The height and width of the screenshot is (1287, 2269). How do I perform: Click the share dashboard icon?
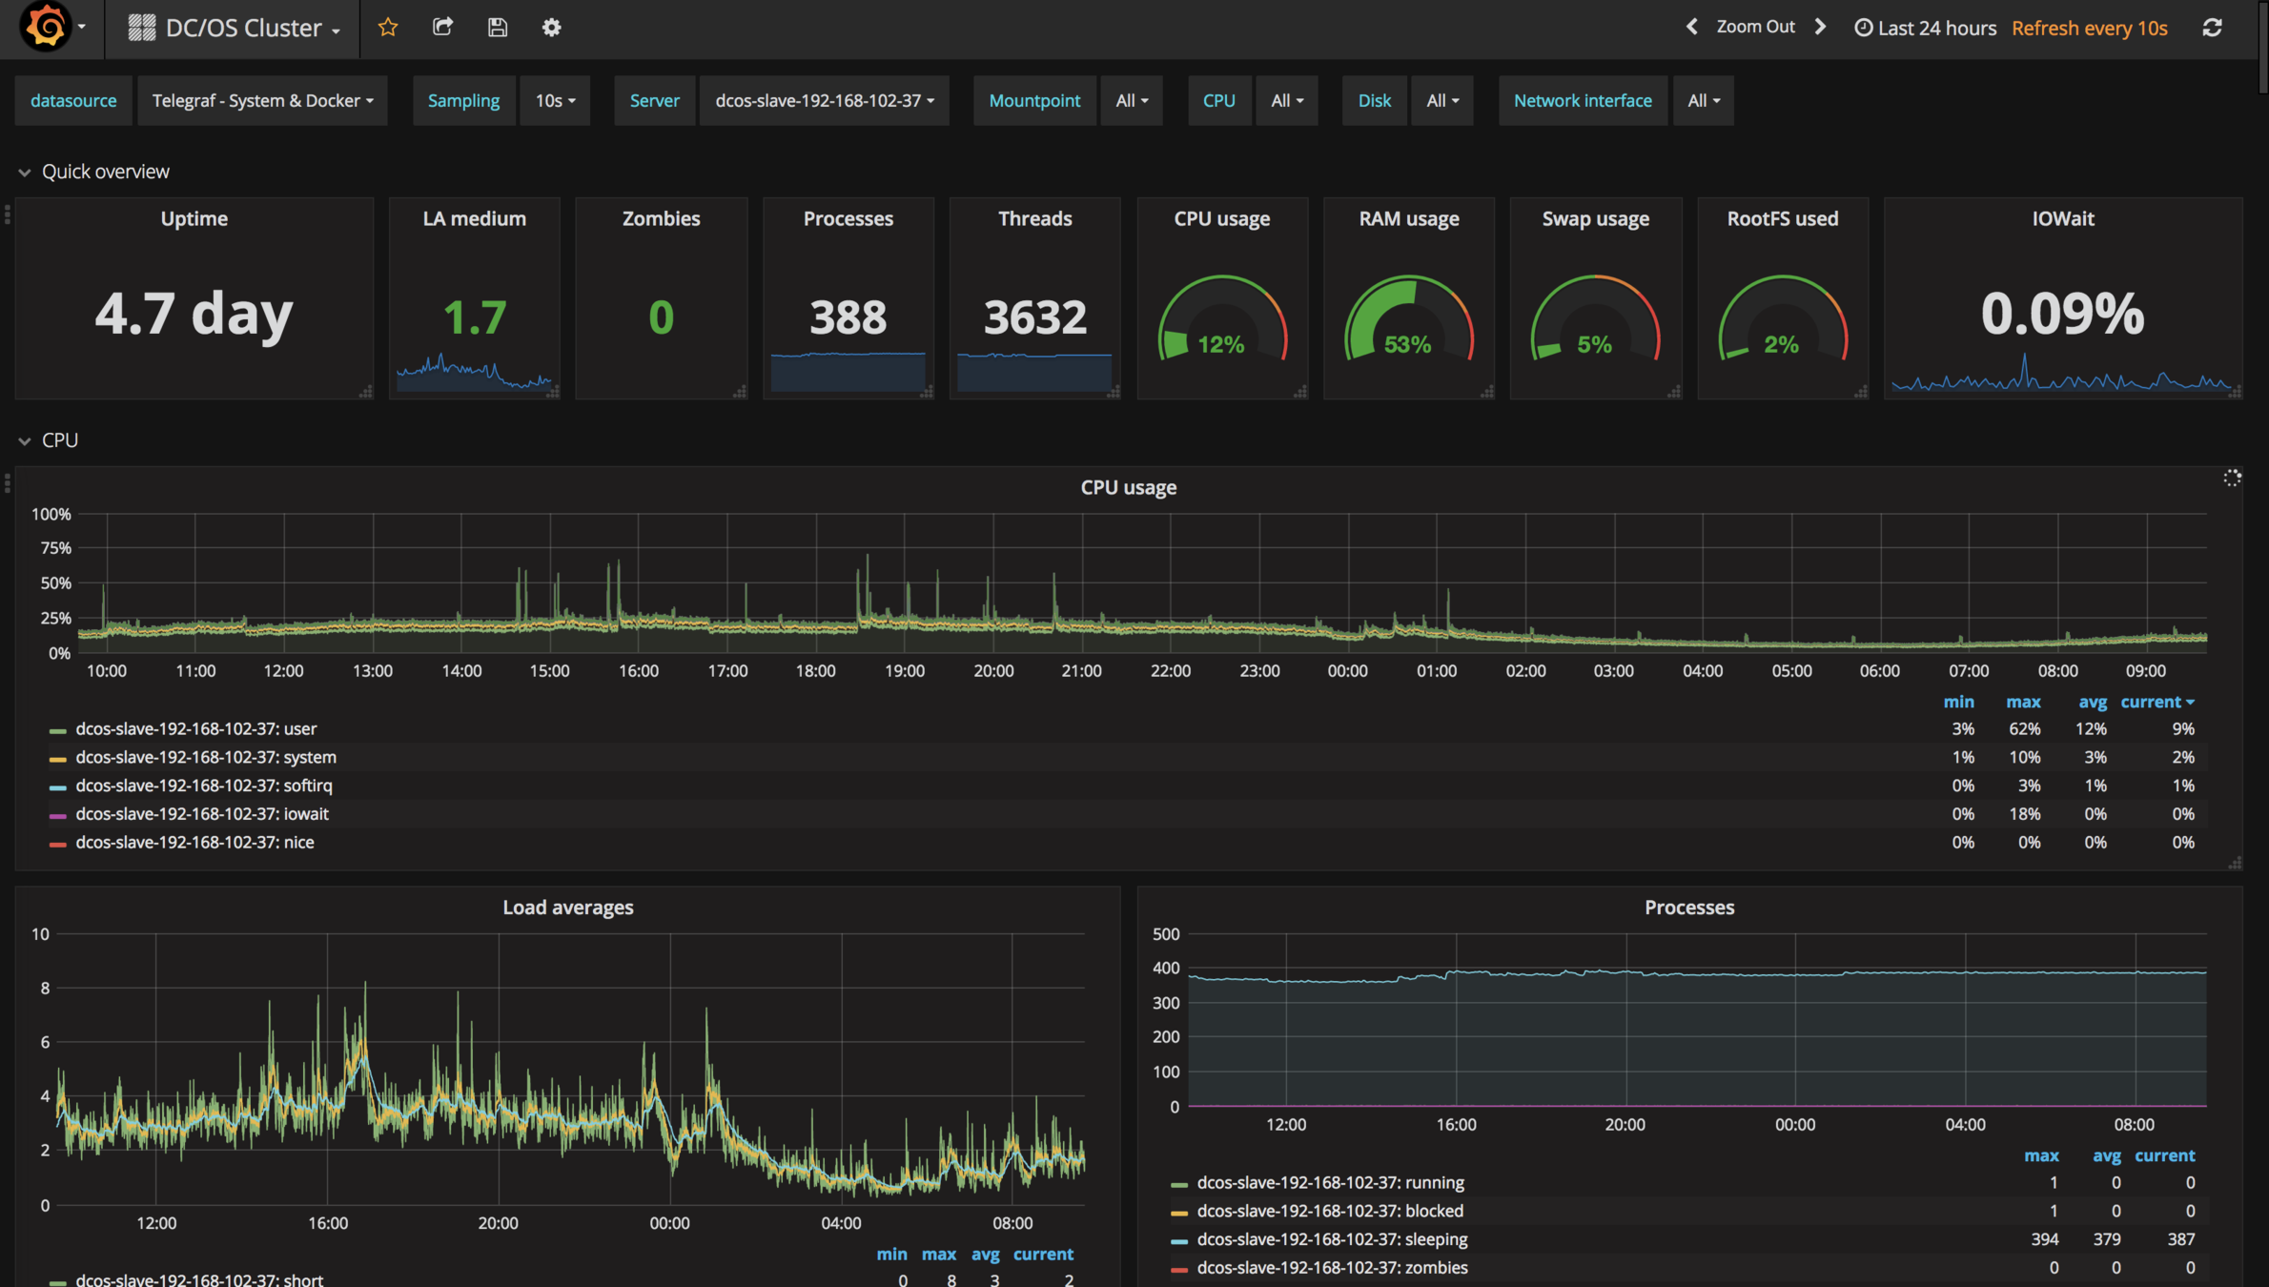pos(442,28)
